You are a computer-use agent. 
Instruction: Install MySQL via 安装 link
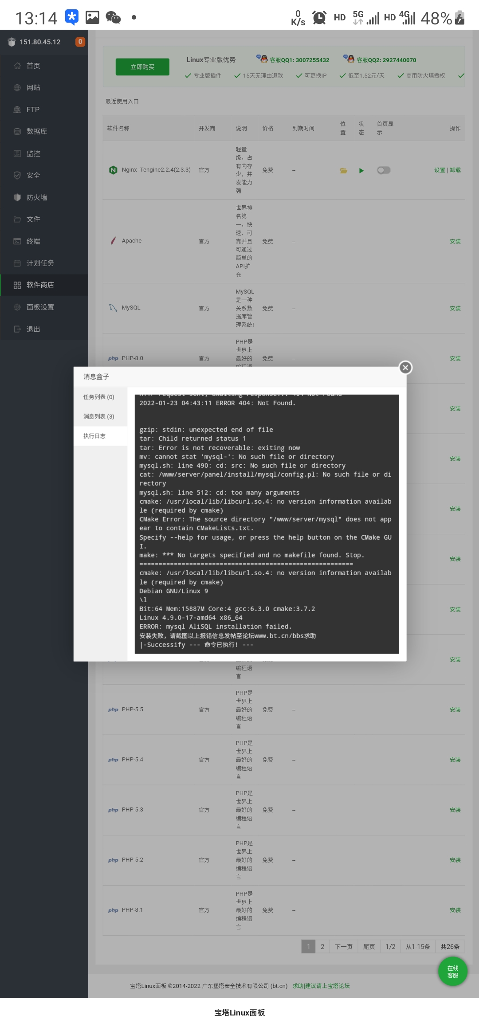coord(455,309)
